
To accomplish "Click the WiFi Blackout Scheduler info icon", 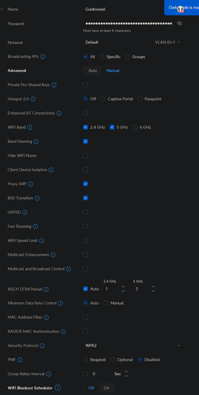I will coord(58,388).
